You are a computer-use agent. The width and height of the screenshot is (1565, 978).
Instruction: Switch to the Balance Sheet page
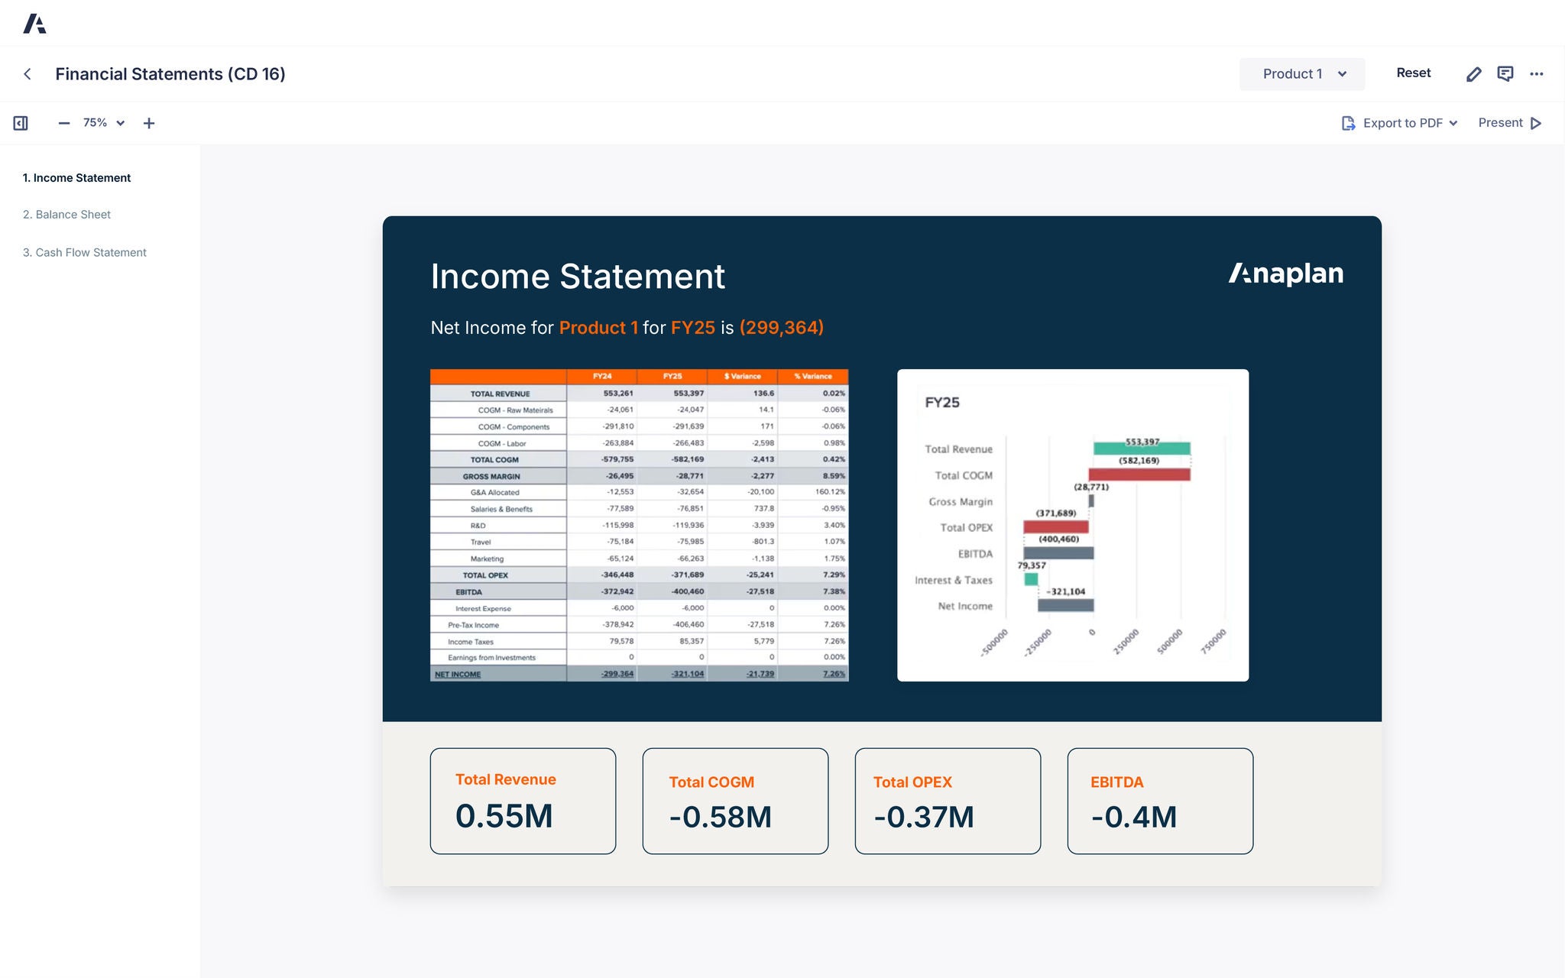66,214
